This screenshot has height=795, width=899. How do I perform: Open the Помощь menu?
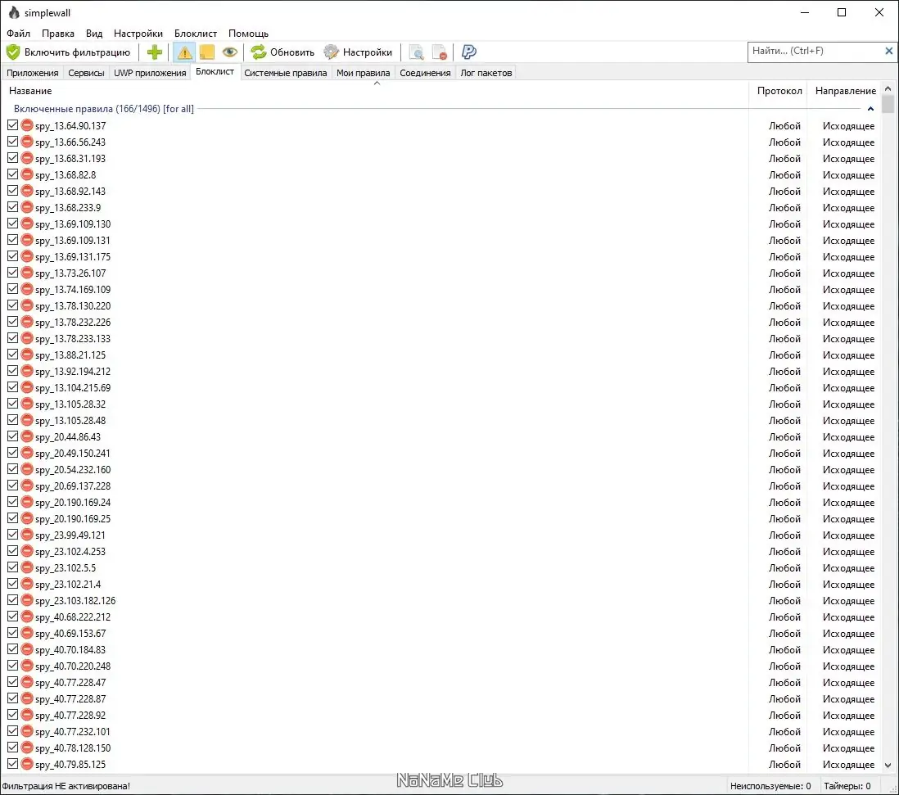pyautogui.click(x=248, y=34)
